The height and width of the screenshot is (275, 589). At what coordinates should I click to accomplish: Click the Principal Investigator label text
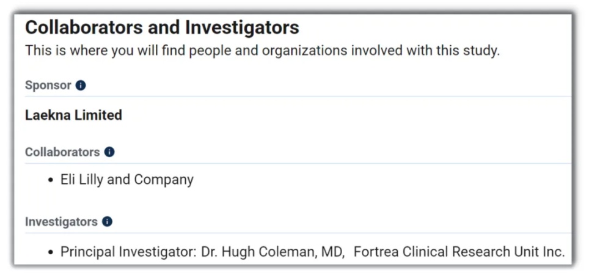(128, 252)
